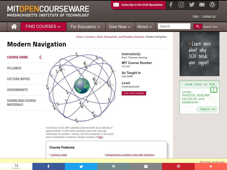The width and height of the screenshot is (227, 170).
Task: Open Download Course Materials
Action: [x=22, y=103]
